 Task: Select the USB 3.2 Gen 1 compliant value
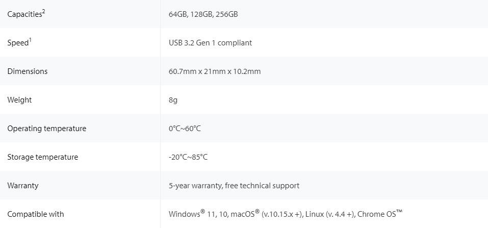(x=211, y=43)
